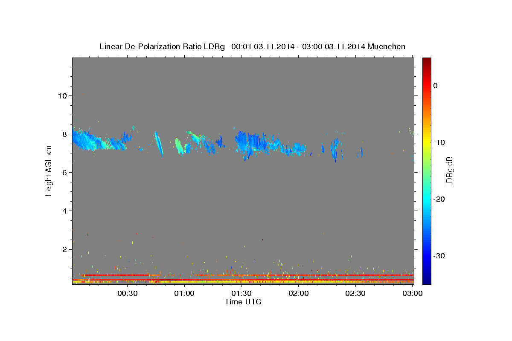This screenshot has height=341, width=512.
Task: Click the height tick label 8
Action: (x=64, y=134)
